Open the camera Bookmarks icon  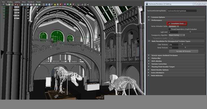(9, 5)
